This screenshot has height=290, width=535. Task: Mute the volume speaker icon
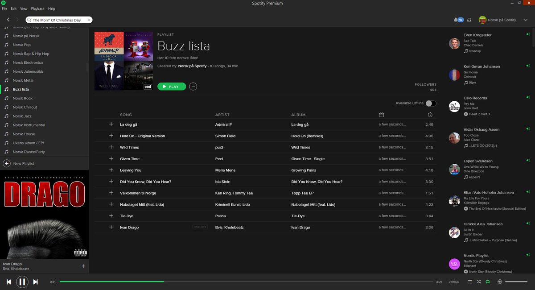click(x=500, y=282)
